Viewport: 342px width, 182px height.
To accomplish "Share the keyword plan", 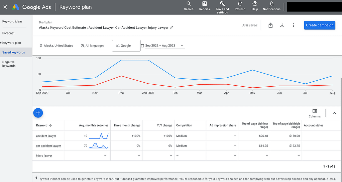I will 270,25.
